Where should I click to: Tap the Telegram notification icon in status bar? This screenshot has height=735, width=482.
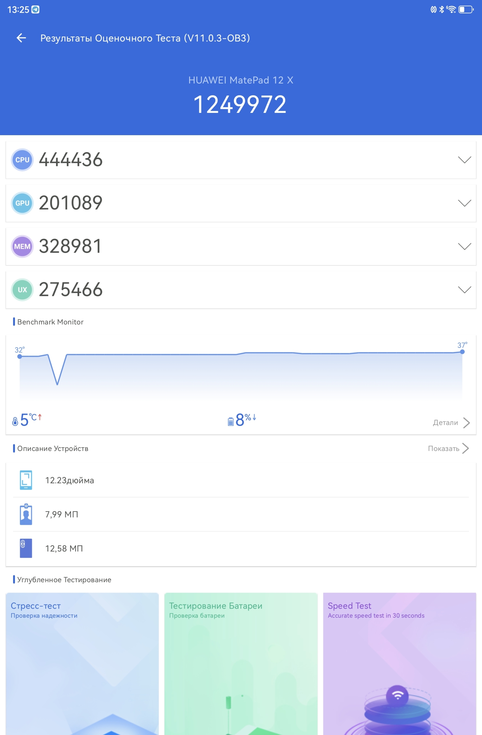[x=36, y=9]
